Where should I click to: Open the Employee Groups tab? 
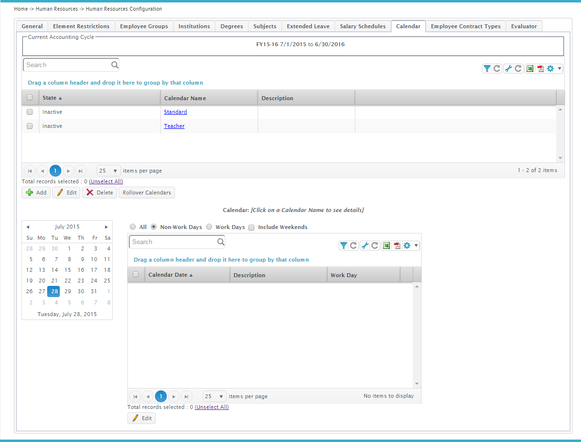point(144,26)
